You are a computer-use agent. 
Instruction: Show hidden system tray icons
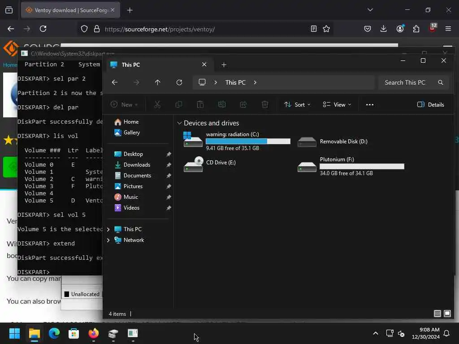(x=376, y=333)
